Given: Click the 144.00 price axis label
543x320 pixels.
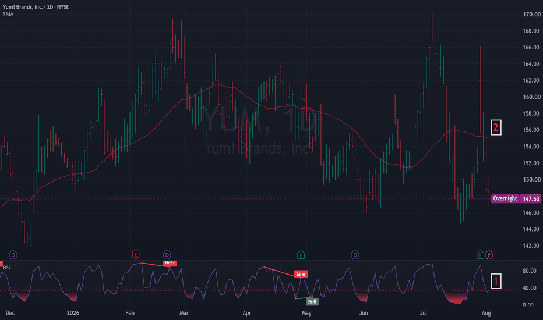Looking at the screenshot, I should click(531, 229).
